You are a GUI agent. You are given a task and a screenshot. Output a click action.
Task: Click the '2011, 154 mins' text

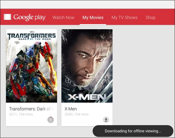(21, 114)
